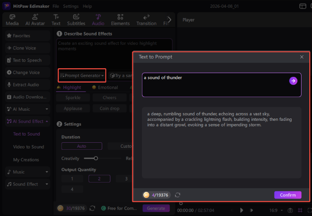Refresh credits beside 4/19376 in dialog
Image resolution: width=312 pixels, height=216 pixels.
(177, 195)
